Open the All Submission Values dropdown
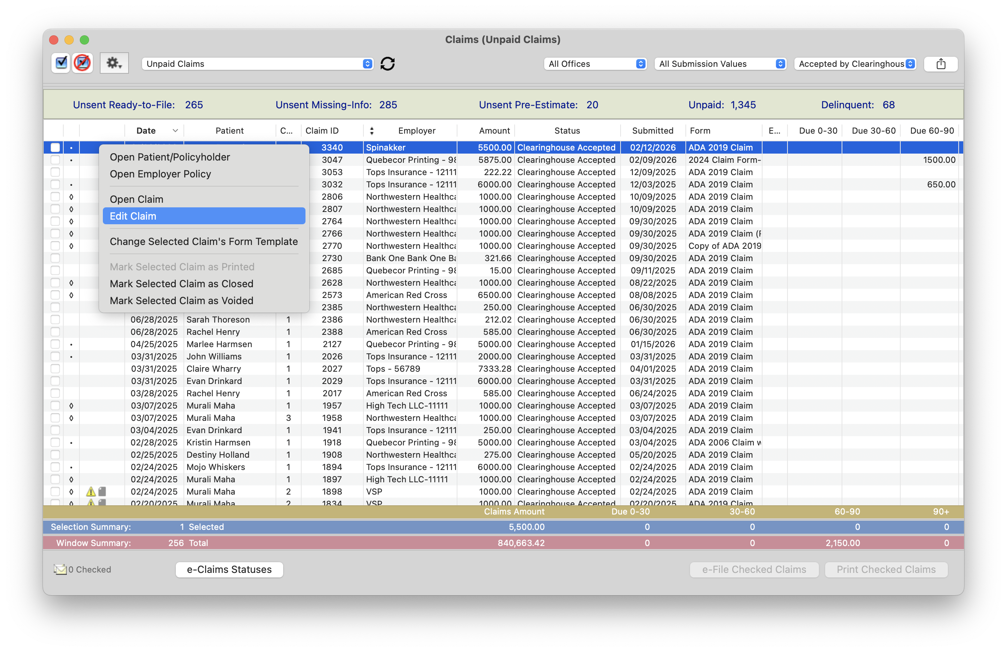This screenshot has width=1007, height=652. pos(720,64)
